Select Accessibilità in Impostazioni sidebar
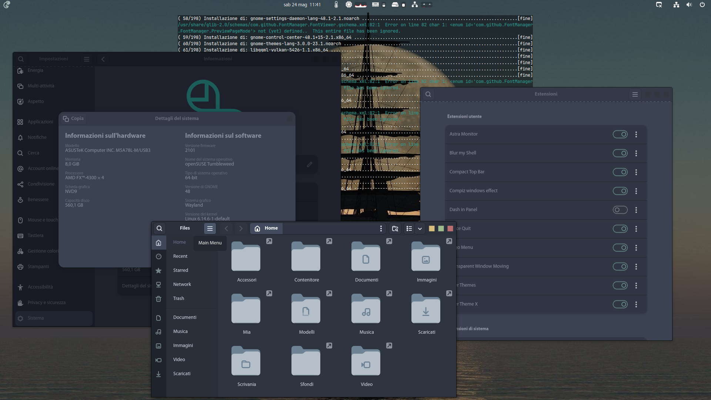The width and height of the screenshot is (711, 400). [54, 287]
